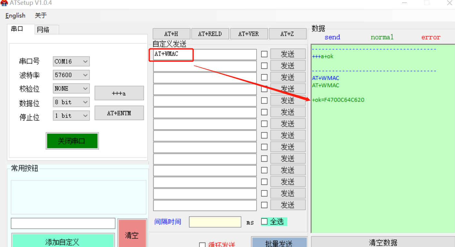Open the English menu
This screenshot has width=455, height=247.
pos(15,15)
